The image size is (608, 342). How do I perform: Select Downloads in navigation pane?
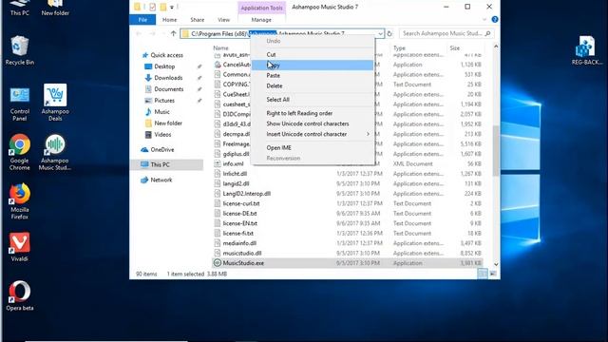coord(168,78)
